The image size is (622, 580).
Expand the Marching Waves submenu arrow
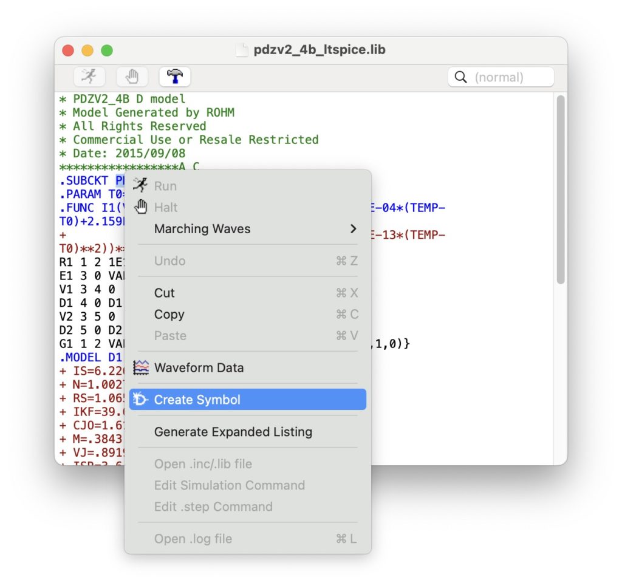pyautogui.click(x=353, y=229)
